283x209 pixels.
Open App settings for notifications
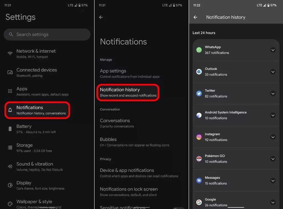click(141, 73)
